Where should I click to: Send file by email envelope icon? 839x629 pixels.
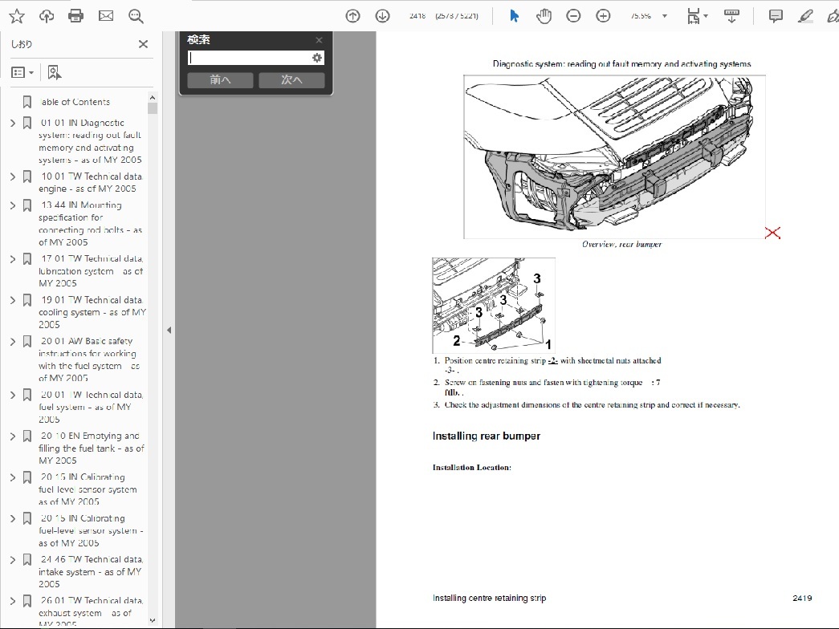tap(106, 16)
